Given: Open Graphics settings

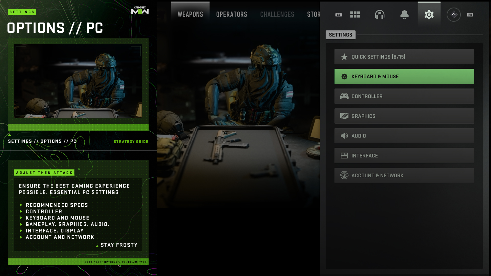Looking at the screenshot, I should point(404,116).
